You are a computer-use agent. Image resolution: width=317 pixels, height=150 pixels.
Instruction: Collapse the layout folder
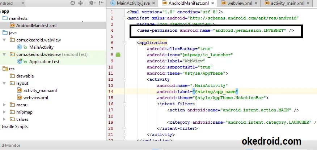point(4,83)
